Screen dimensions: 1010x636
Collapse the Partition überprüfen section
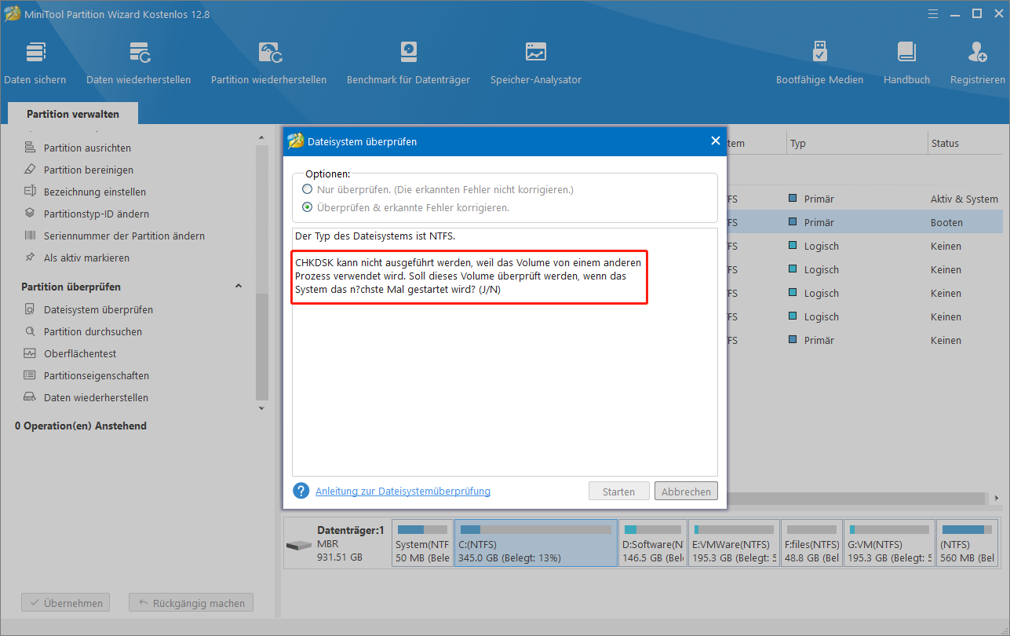(x=239, y=287)
